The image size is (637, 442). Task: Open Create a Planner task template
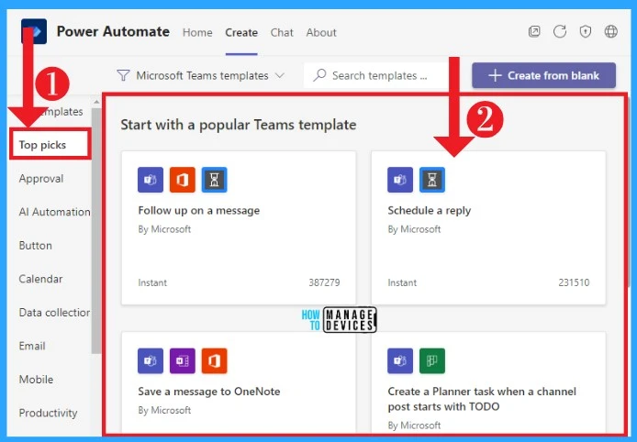[x=488, y=382]
